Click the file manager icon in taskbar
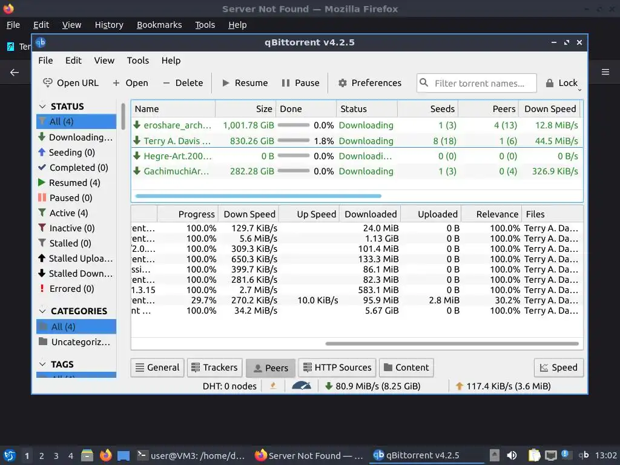 [x=87, y=455]
